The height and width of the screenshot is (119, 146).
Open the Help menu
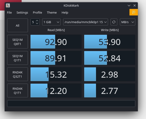pos(65,12)
